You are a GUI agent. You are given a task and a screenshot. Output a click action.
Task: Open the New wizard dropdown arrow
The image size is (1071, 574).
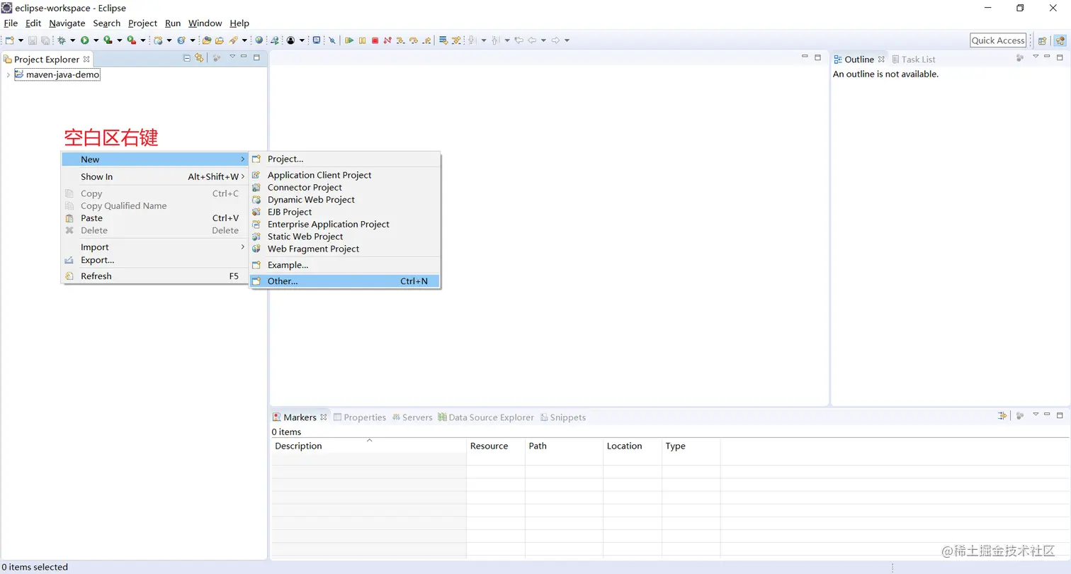click(x=21, y=40)
